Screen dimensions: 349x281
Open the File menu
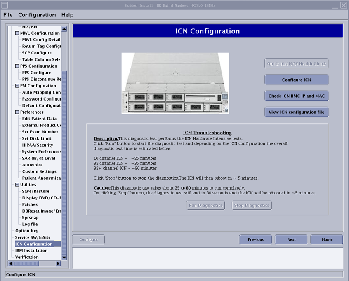tap(8, 15)
